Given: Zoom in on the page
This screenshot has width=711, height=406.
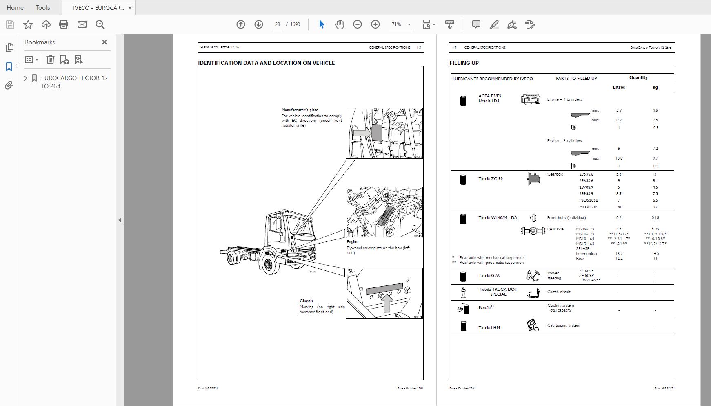Looking at the screenshot, I should point(375,24).
